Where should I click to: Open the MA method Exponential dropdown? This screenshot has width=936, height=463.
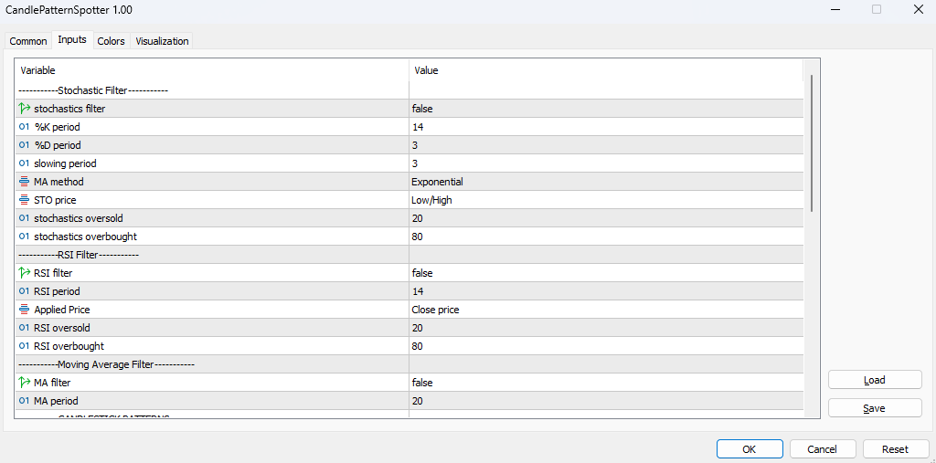[x=605, y=182]
